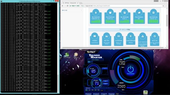Click the Pool Workers value 481
170x95 pixels.
pos(139,19)
